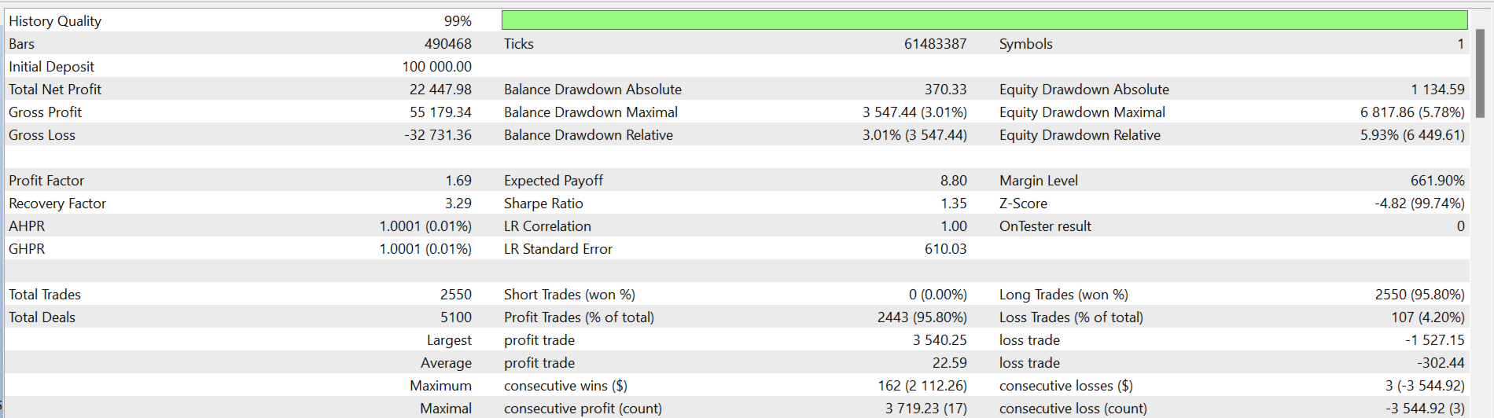
Task: Select the Gross Profit row label
Action: coord(45,112)
